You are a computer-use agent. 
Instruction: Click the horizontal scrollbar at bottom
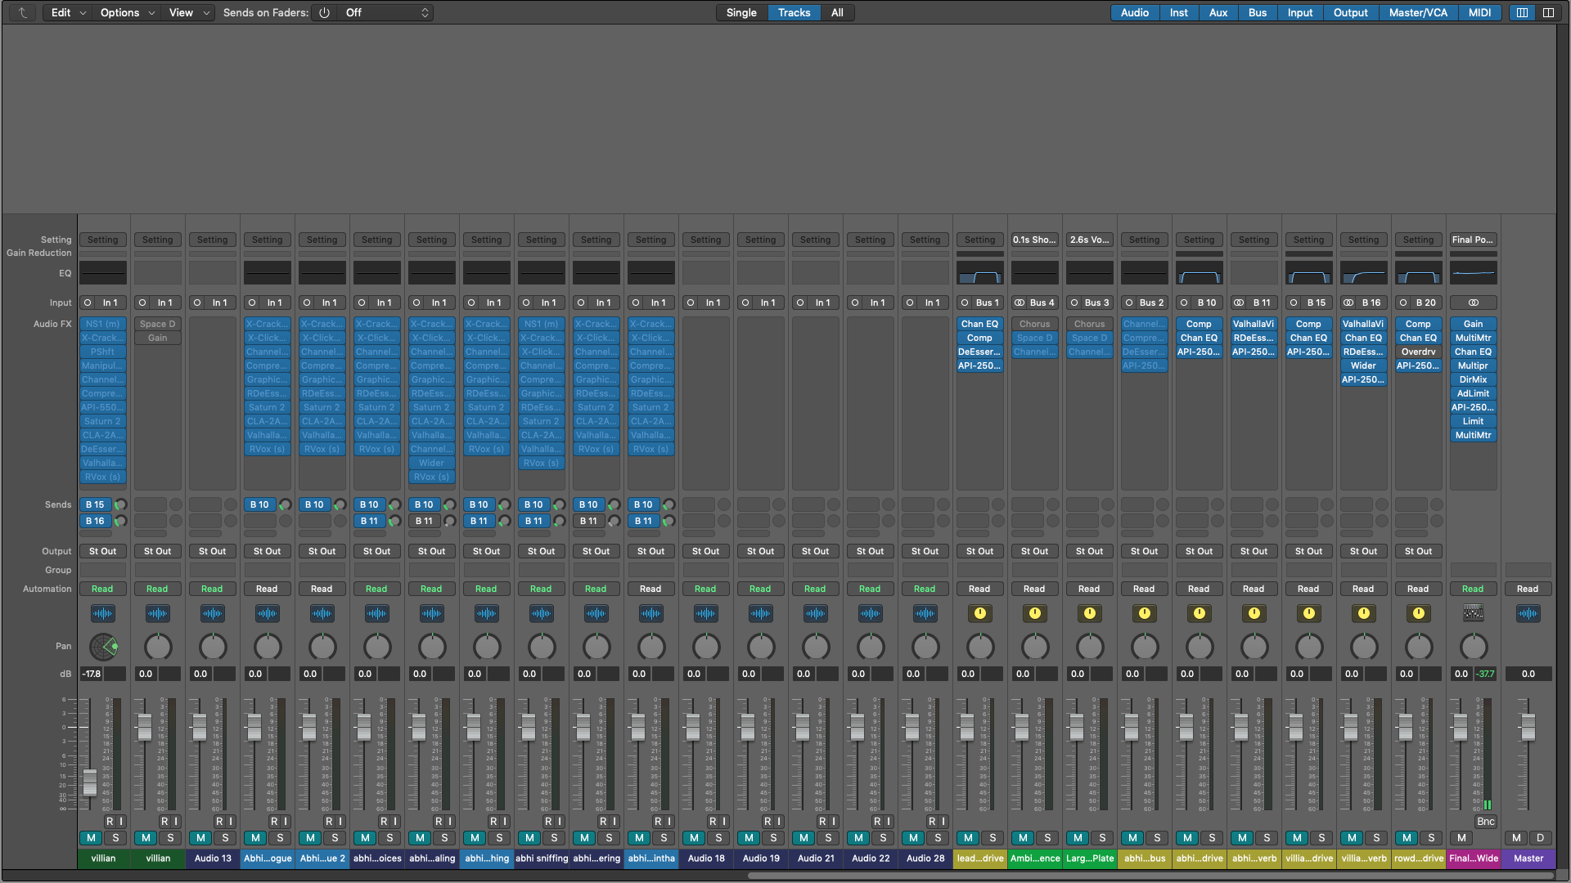tap(1150, 876)
